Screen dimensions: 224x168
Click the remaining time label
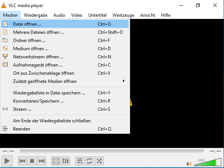click(x=215, y=151)
